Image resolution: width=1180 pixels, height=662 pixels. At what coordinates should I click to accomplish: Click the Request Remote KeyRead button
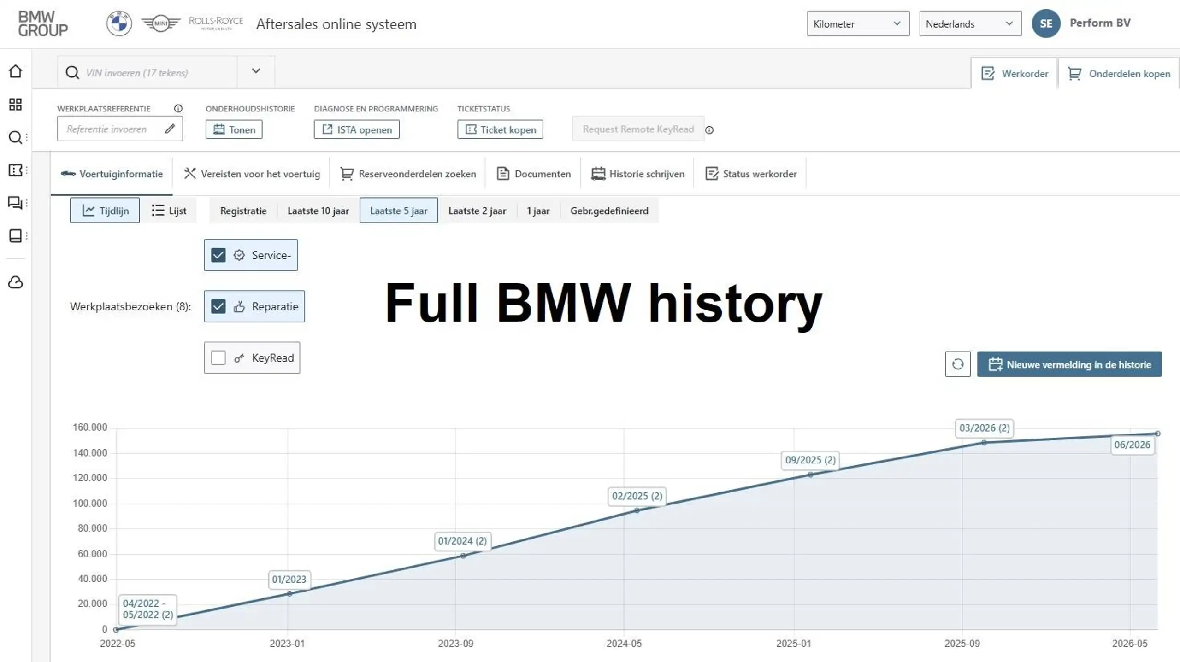pos(638,129)
